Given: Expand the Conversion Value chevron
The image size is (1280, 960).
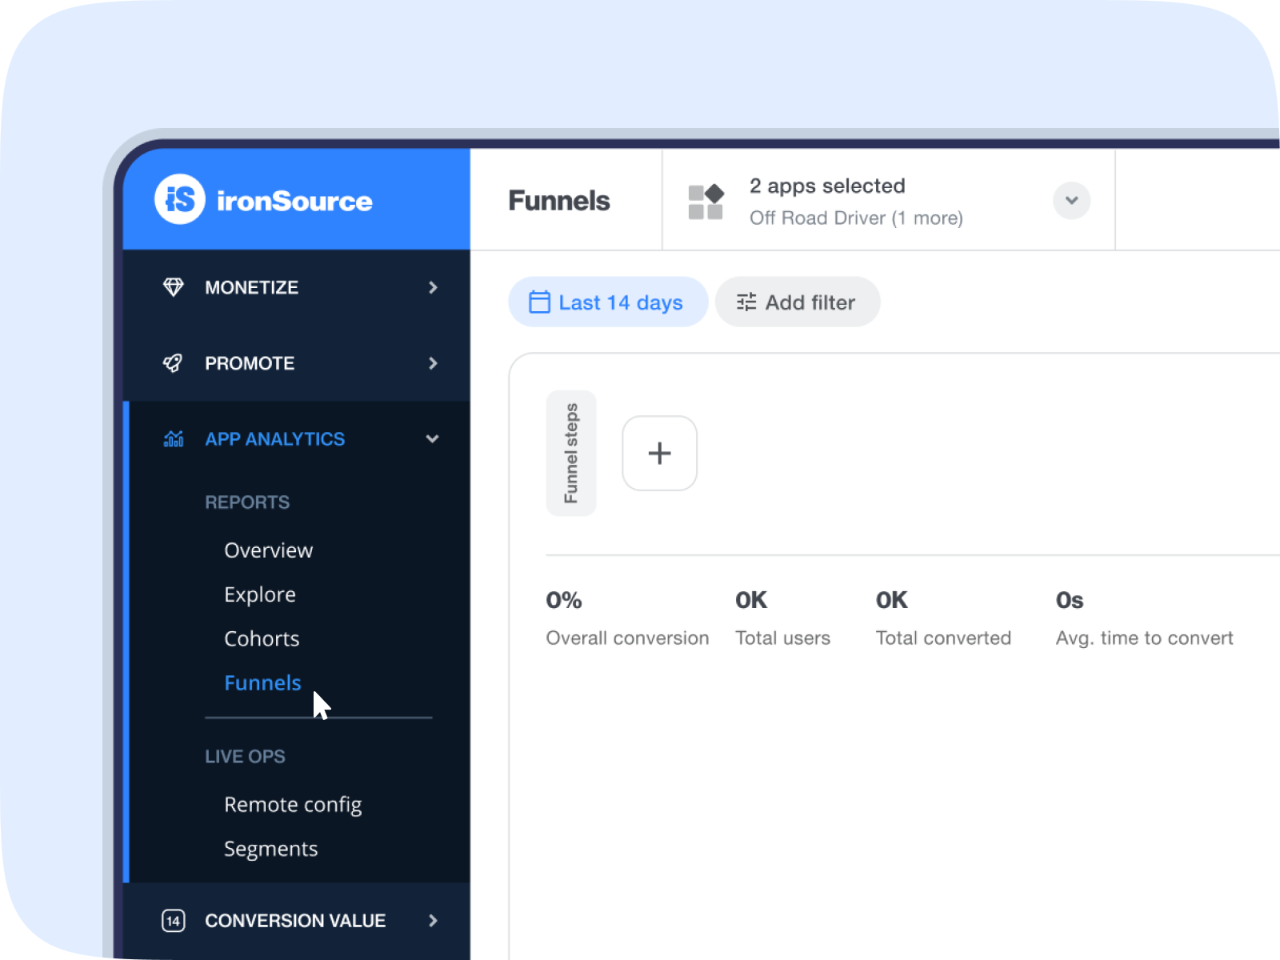Looking at the screenshot, I should click(x=433, y=921).
